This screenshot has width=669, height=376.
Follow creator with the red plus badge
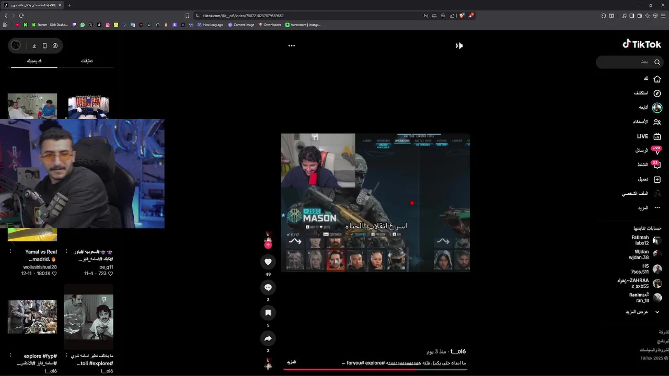pos(268,245)
